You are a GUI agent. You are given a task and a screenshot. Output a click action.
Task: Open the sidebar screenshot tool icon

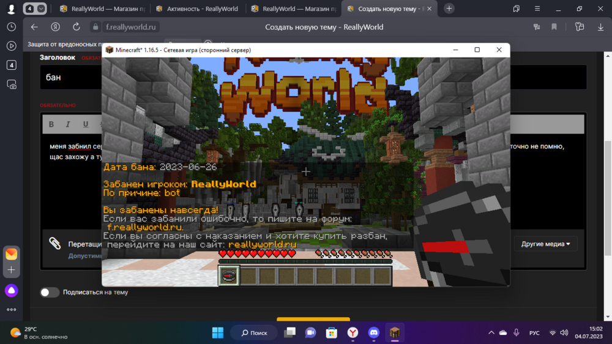coord(11,84)
